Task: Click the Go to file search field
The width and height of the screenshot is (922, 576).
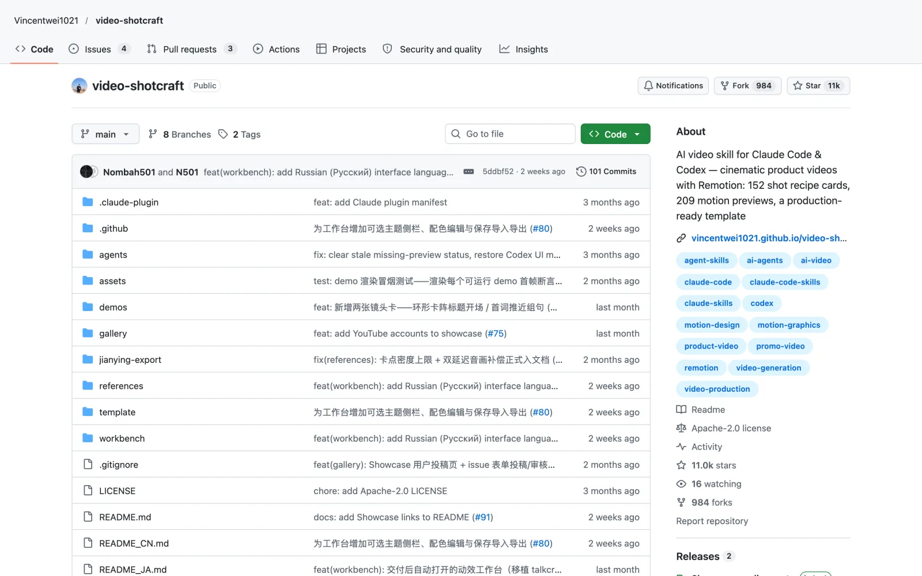Action: (510, 134)
